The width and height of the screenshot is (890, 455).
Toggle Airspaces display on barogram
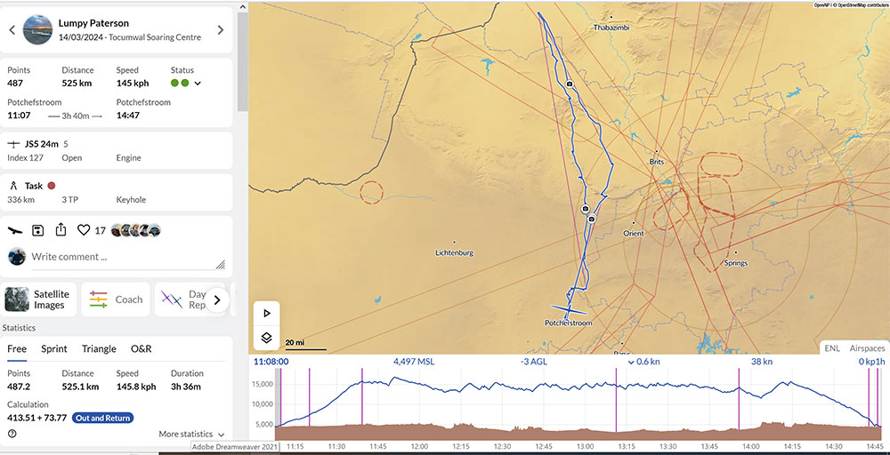(x=867, y=348)
